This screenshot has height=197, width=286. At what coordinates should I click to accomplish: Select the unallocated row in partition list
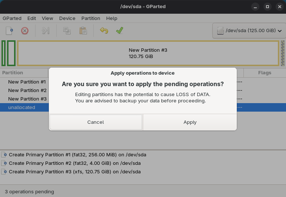[22, 107]
